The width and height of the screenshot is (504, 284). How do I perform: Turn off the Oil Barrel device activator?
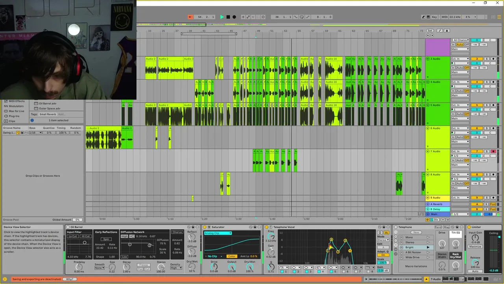point(68,227)
